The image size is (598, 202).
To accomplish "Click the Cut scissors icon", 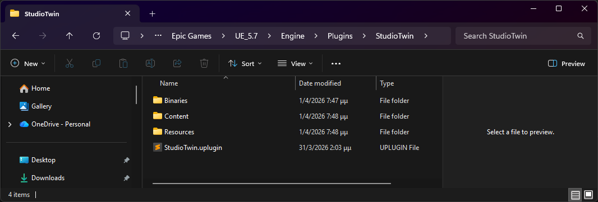I will point(70,64).
